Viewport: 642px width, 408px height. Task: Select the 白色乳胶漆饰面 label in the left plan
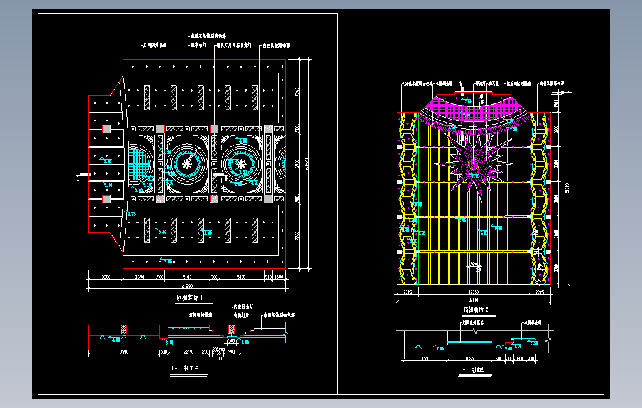277,45
